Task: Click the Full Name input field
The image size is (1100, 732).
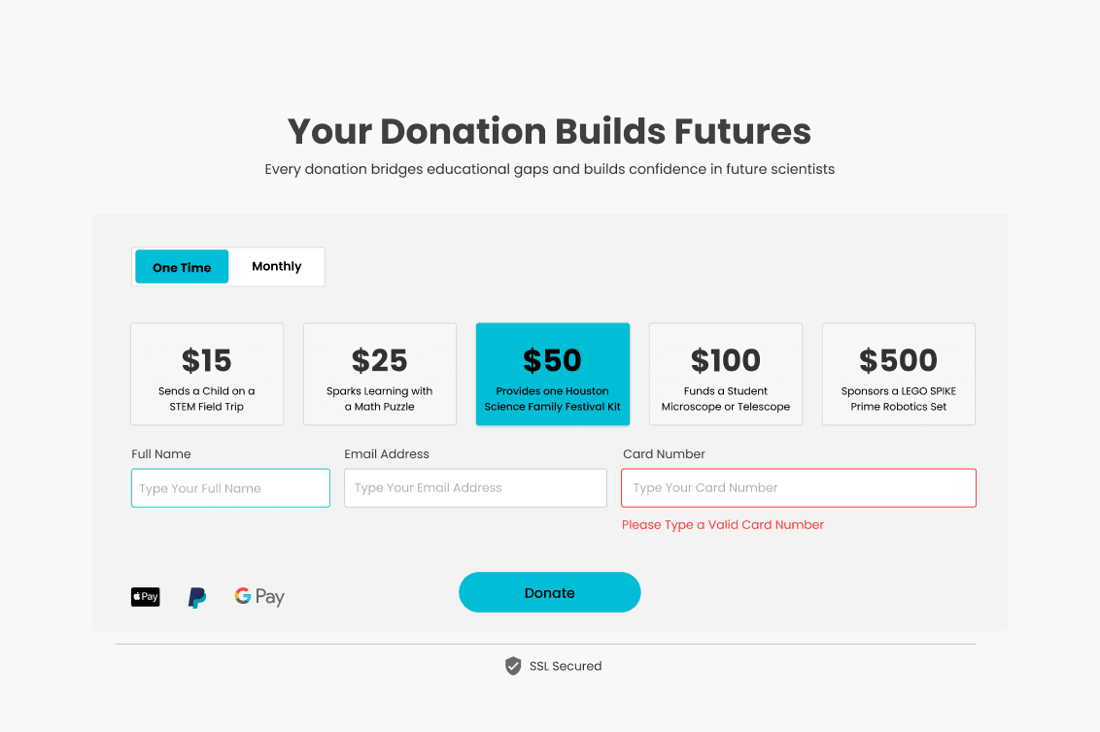Action: pos(230,487)
